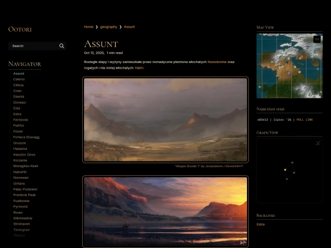Open Grusork in the Navigator
The height and width of the screenshot is (248, 331).
click(x=20, y=143)
